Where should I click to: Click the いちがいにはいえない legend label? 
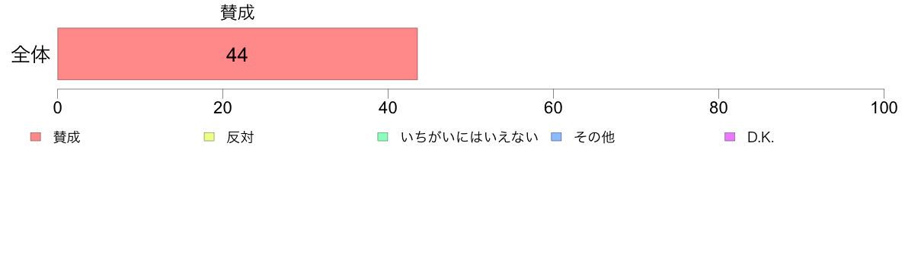[x=469, y=138]
